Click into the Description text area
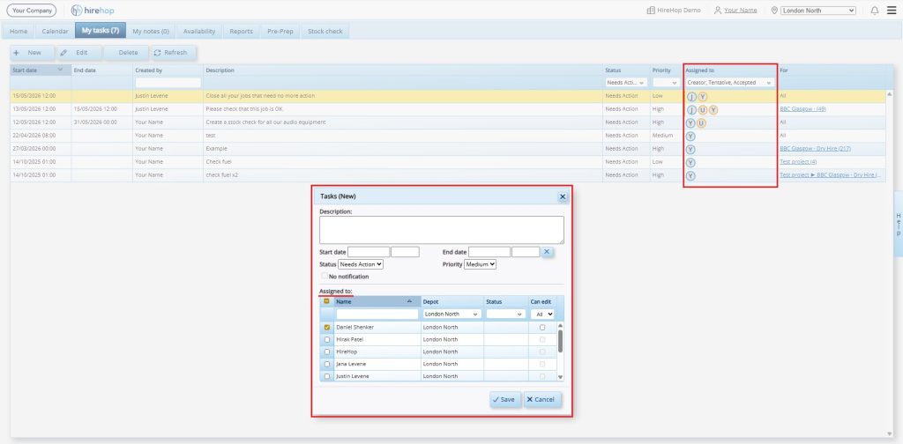 [x=442, y=230]
